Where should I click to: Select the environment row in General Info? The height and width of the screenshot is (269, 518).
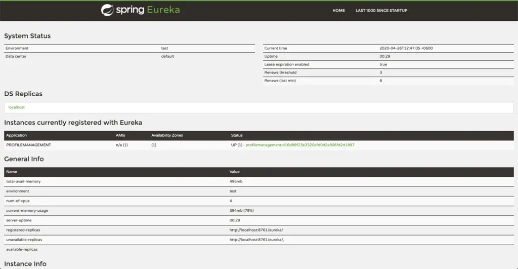(x=258, y=191)
